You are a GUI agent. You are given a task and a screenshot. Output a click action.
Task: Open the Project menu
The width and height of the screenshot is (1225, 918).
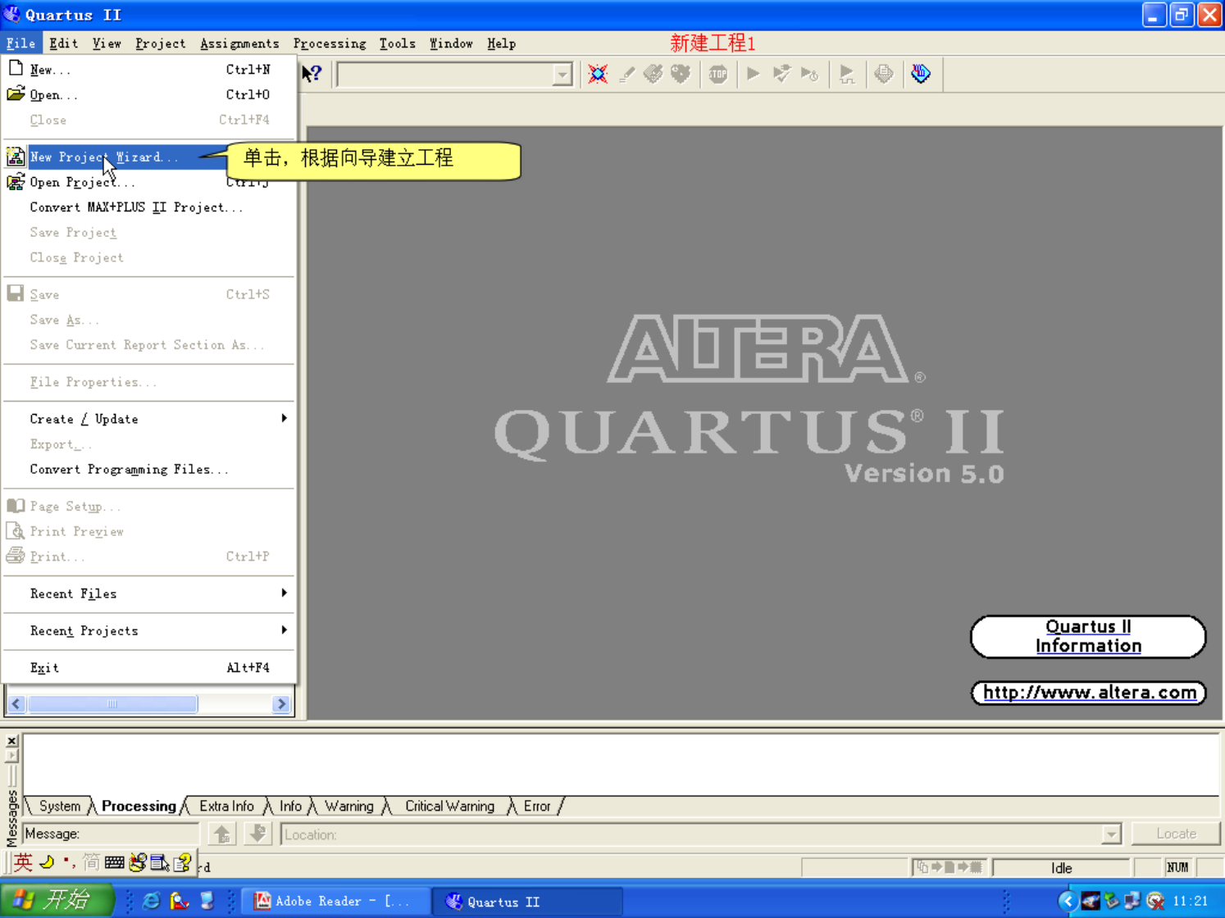[x=160, y=43]
